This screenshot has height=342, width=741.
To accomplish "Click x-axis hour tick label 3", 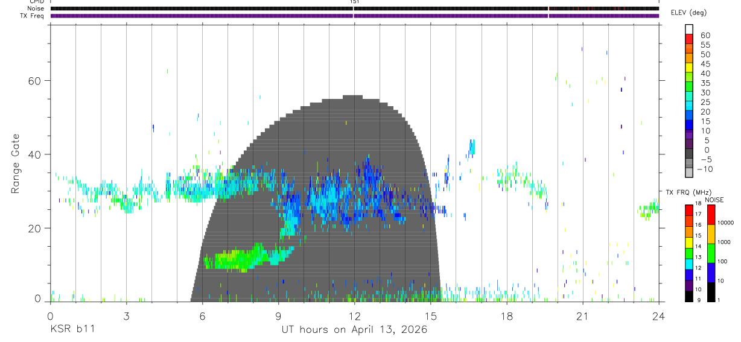I will tap(126, 316).
